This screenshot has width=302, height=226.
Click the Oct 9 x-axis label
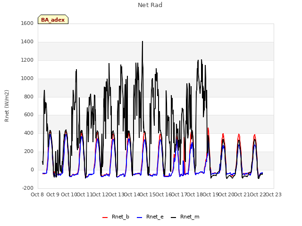53,194
